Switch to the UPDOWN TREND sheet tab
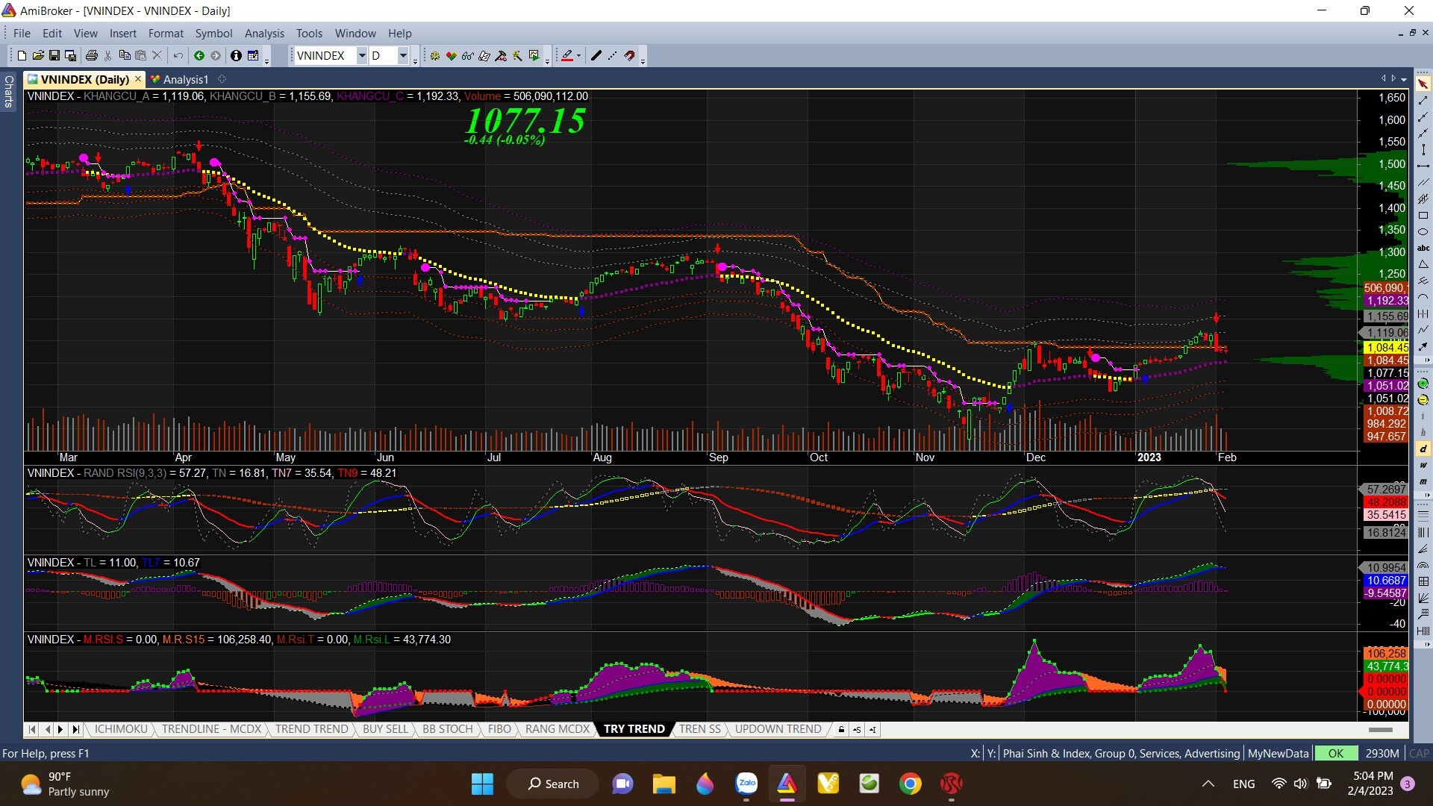Viewport: 1433px width, 806px height. click(x=778, y=729)
